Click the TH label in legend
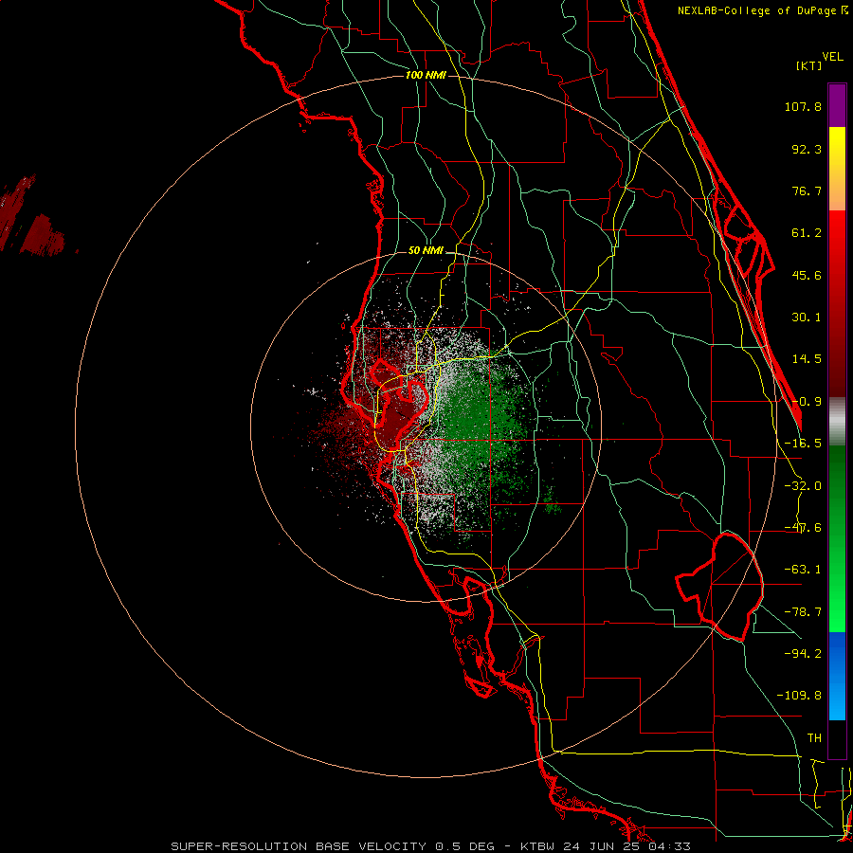Screen dimensions: 853x853 (814, 738)
